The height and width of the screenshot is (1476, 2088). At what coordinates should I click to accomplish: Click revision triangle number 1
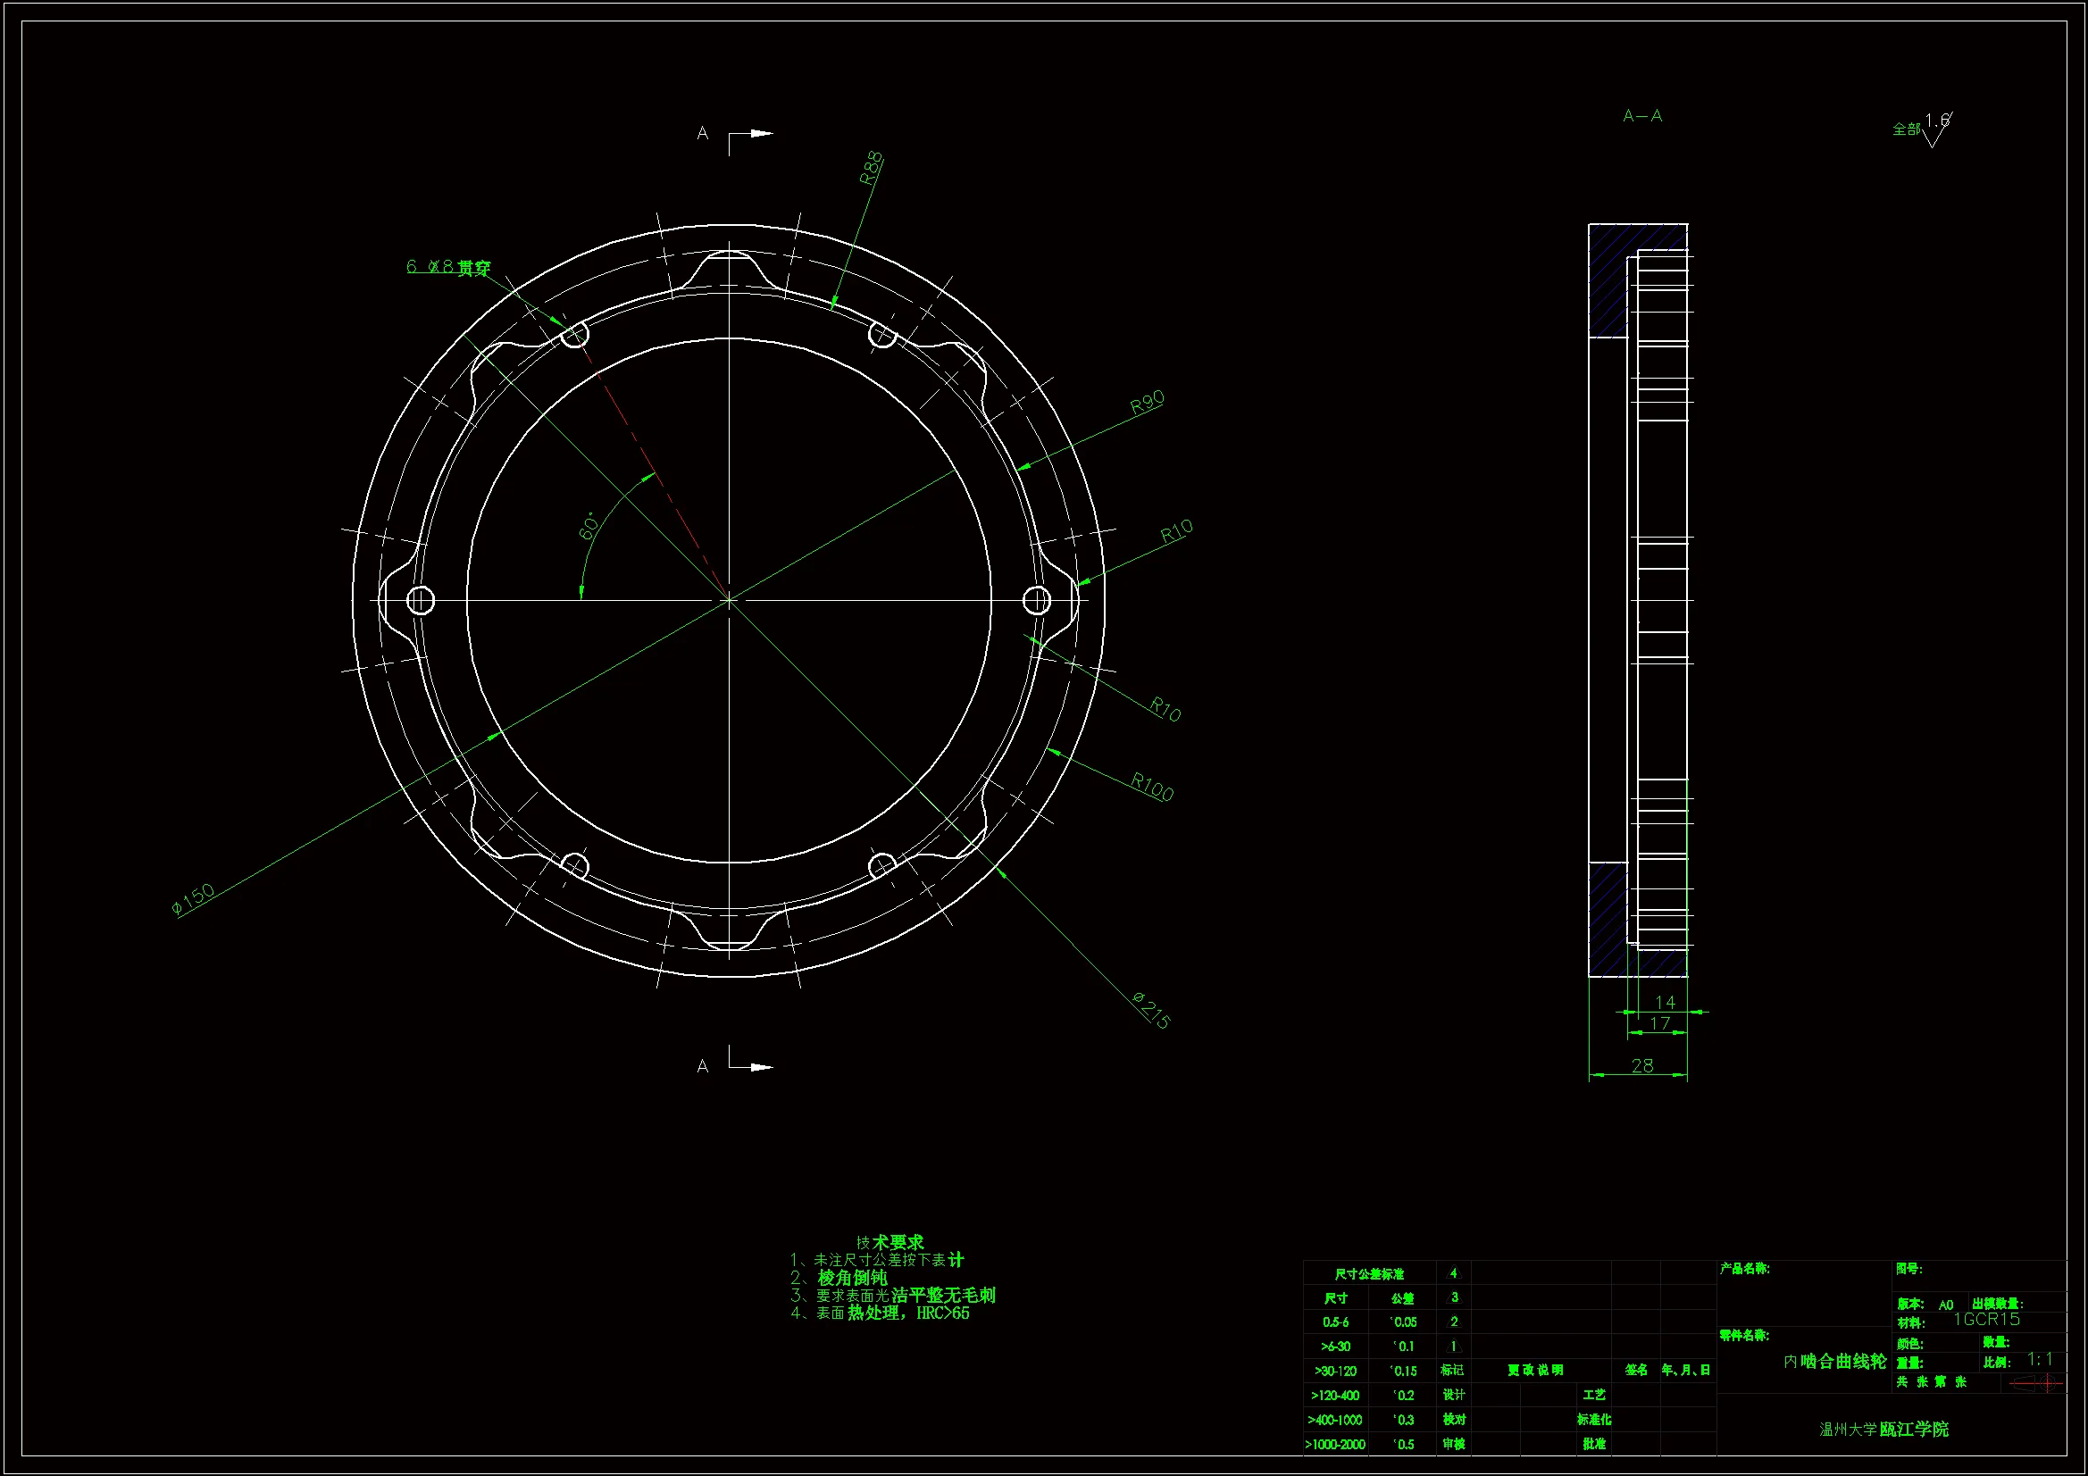pos(1453,1346)
